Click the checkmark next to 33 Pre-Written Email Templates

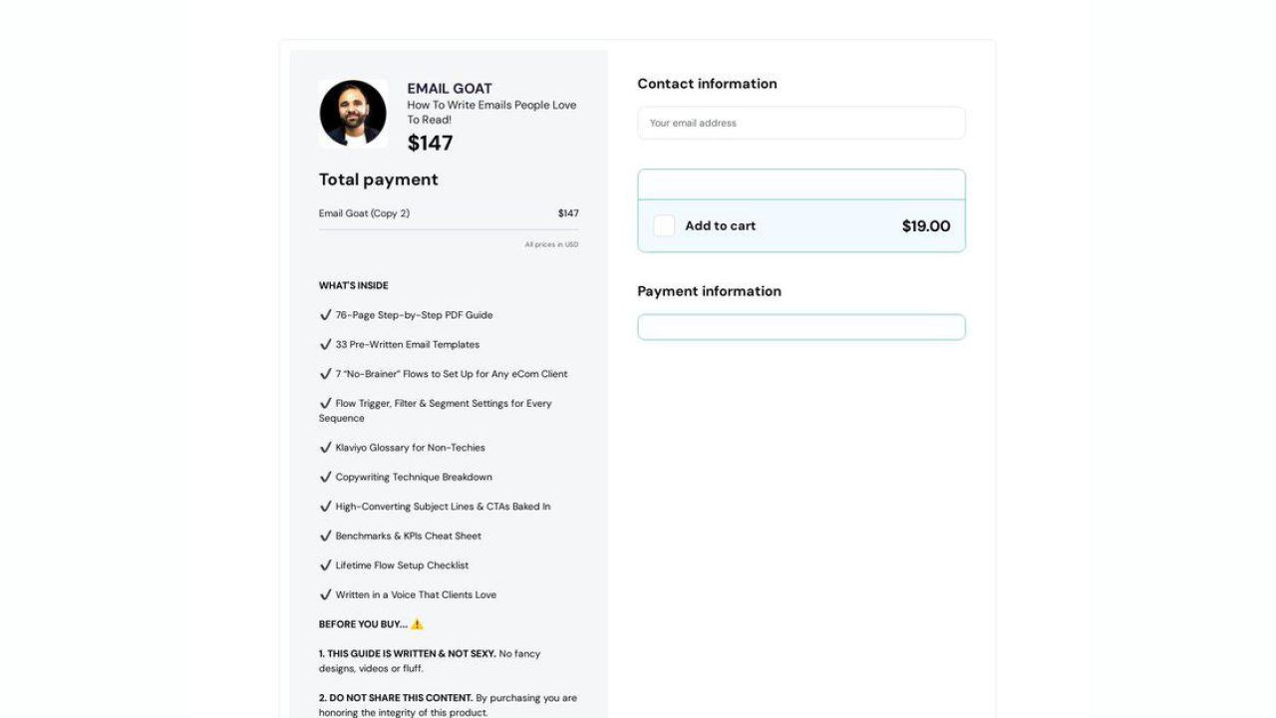click(x=326, y=344)
